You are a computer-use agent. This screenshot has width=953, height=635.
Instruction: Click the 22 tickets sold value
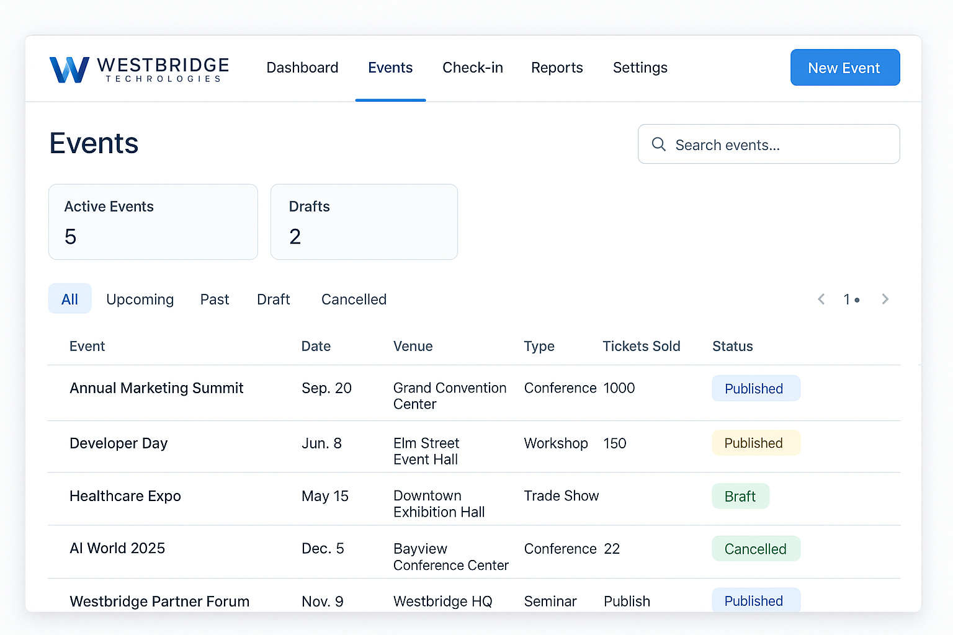(x=612, y=549)
